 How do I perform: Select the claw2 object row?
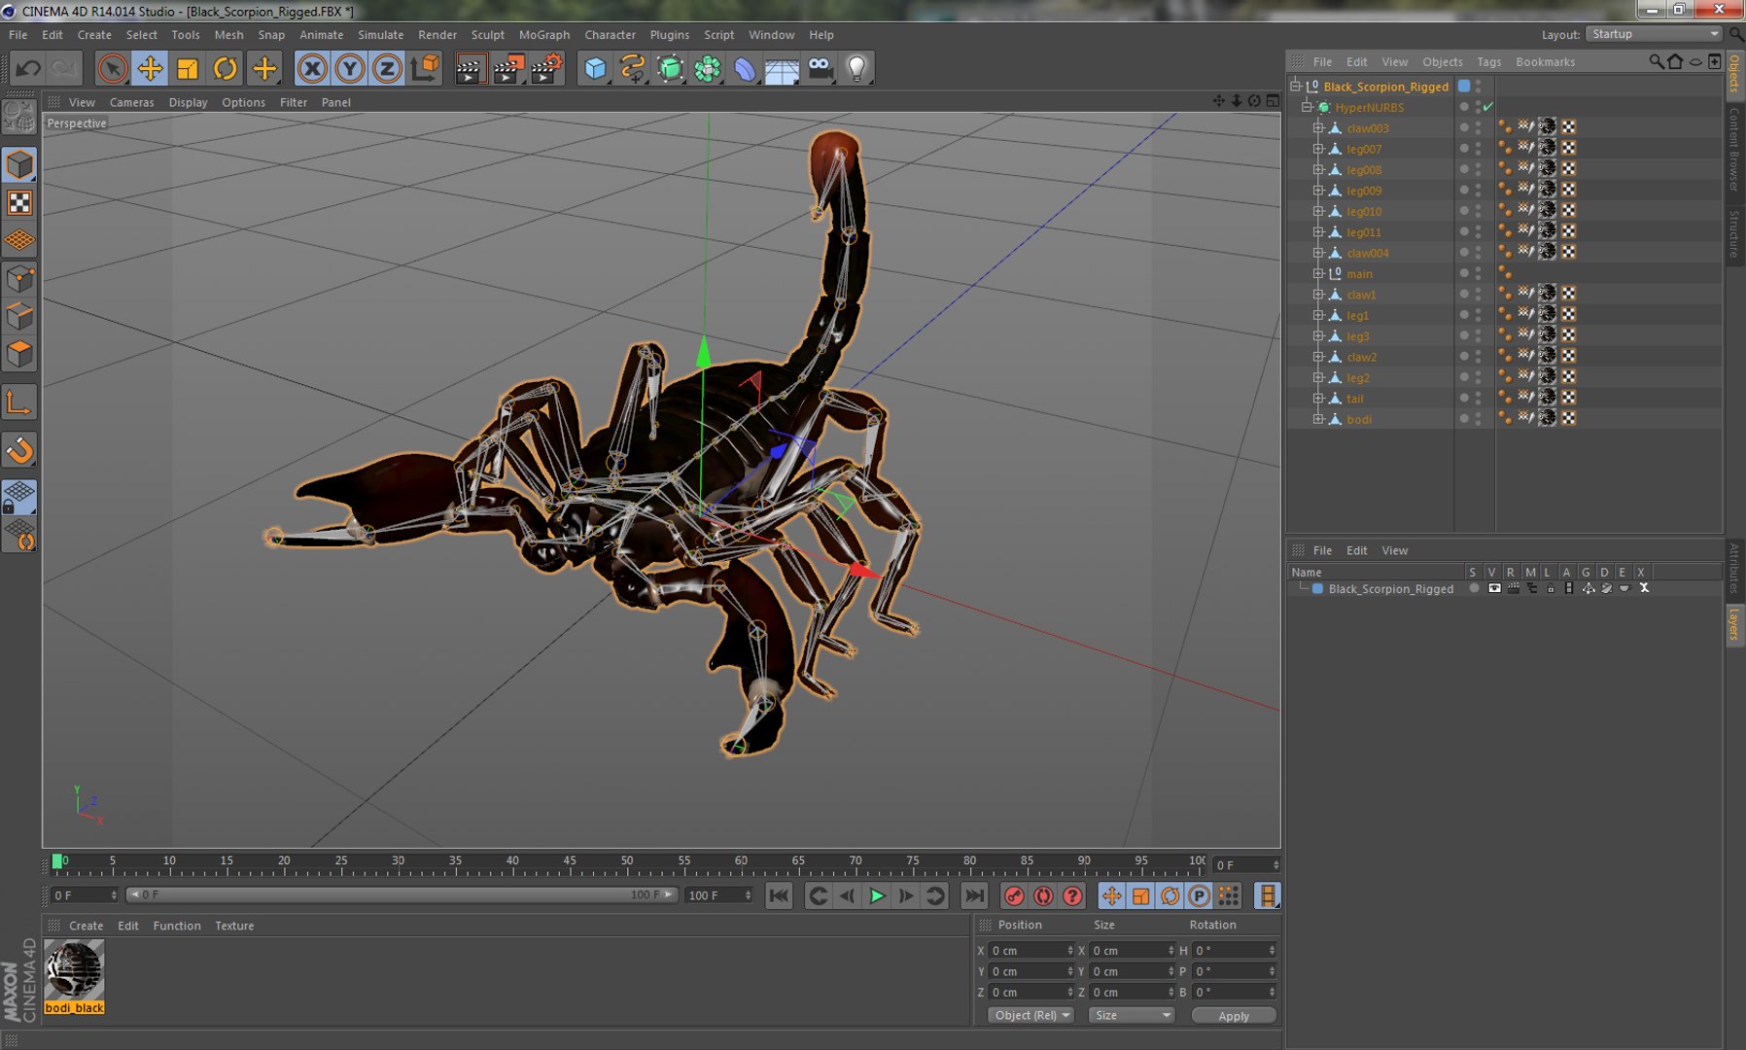pos(1361,357)
